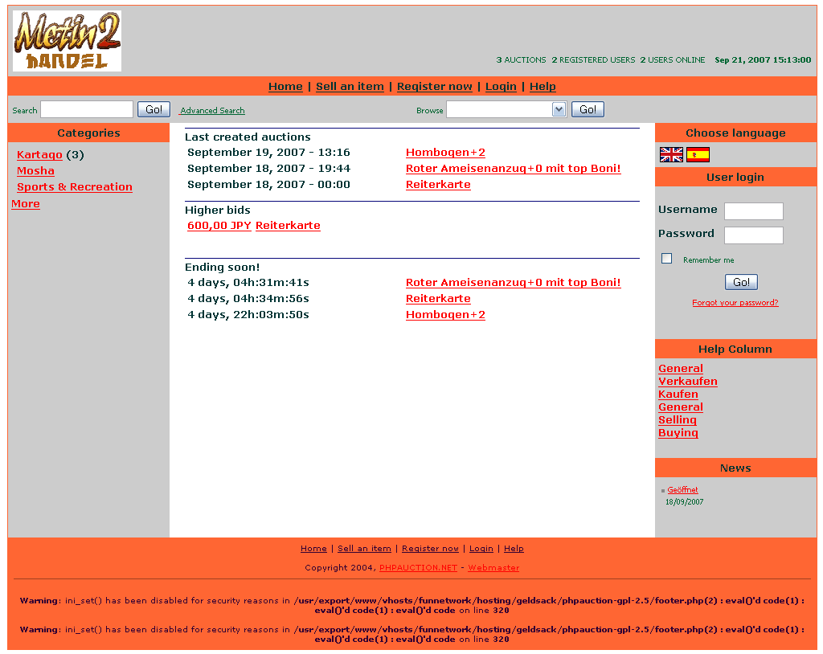Expand More categories link

[26, 204]
